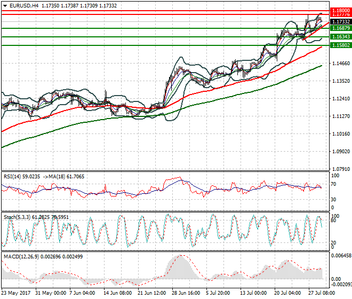Click the 1.14660 price axis value
Screen dimensions: 352x299
click(x=341, y=63)
